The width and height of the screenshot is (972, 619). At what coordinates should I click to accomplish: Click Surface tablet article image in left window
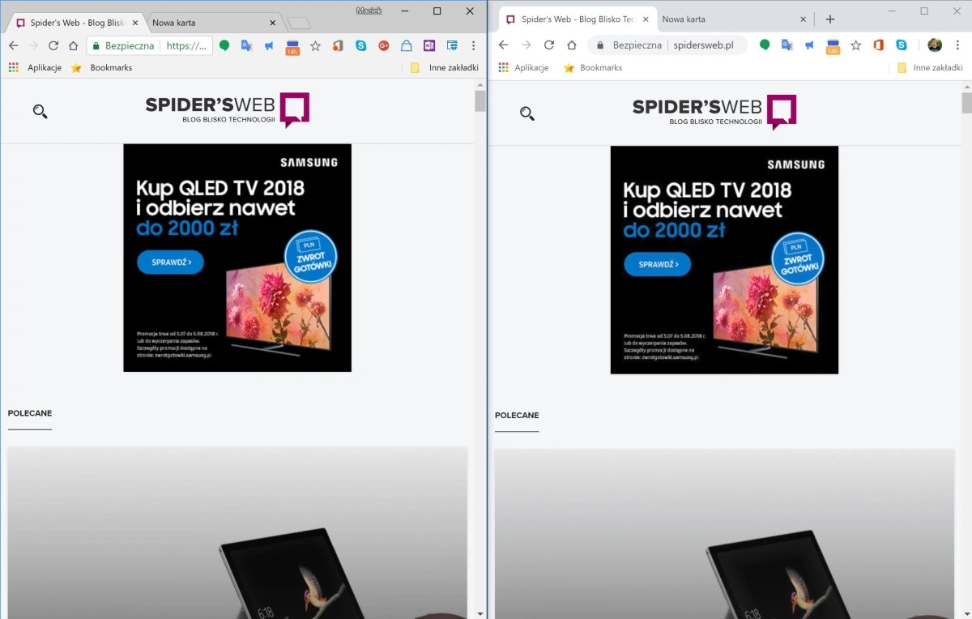pyautogui.click(x=237, y=531)
